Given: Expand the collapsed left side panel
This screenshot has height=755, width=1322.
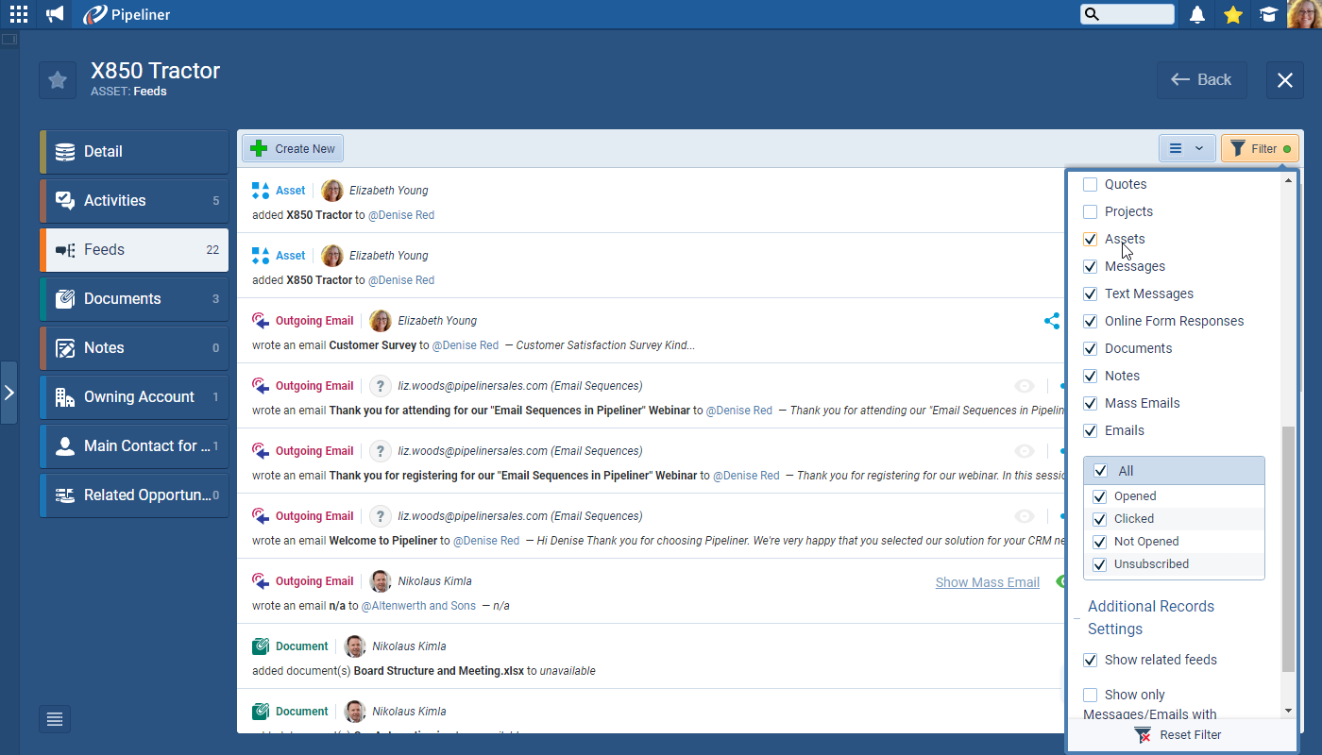Looking at the screenshot, I should click(x=8, y=392).
